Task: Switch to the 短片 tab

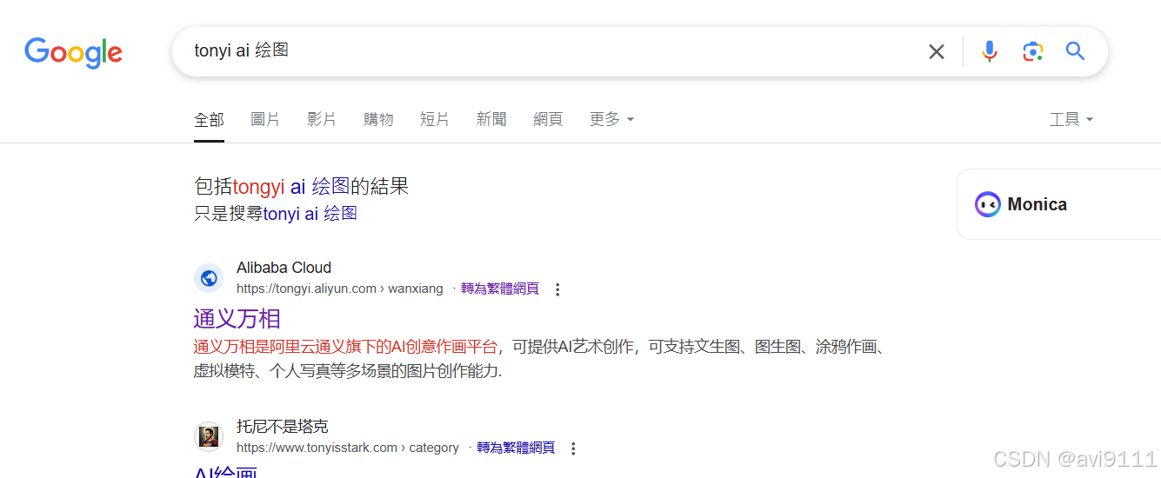Action: pos(435,120)
